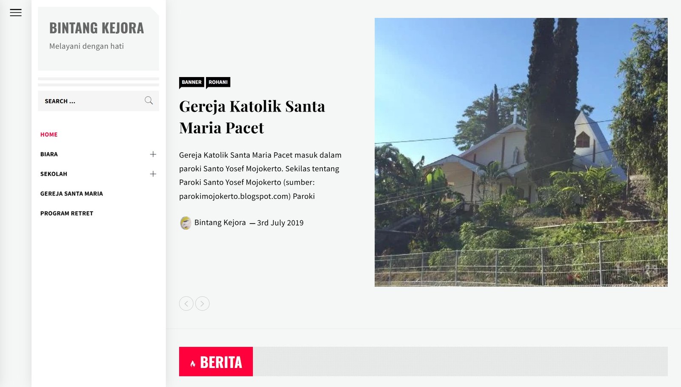Click the flame icon beside BERITA
This screenshot has width=681, height=387.
(193, 363)
